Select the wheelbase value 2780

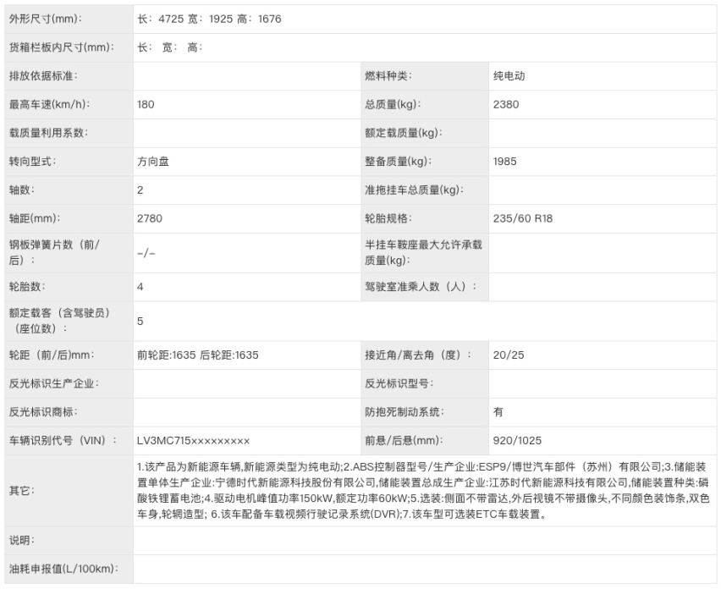click(x=150, y=218)
